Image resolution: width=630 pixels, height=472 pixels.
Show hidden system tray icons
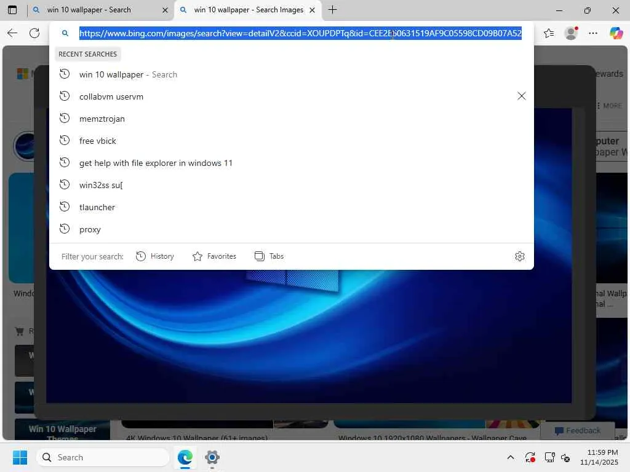(x=510, y=457)
